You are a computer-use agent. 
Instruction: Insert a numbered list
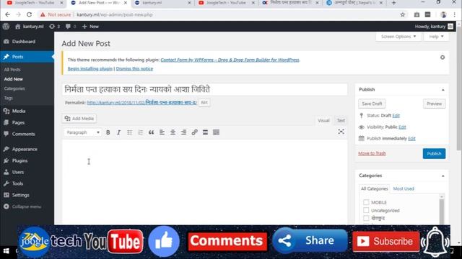coord(141,132)
